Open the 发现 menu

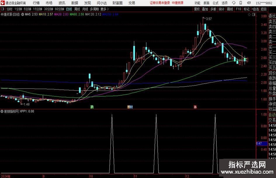pyautogui.click(x=88, y=3)
